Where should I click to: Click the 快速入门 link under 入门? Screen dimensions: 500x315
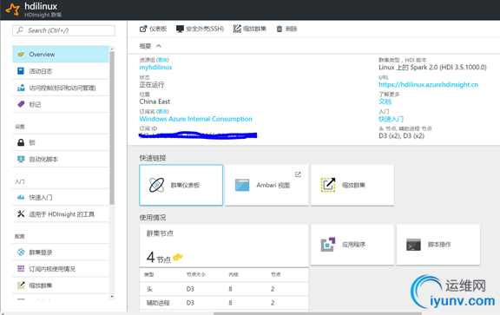click(391, 119)
